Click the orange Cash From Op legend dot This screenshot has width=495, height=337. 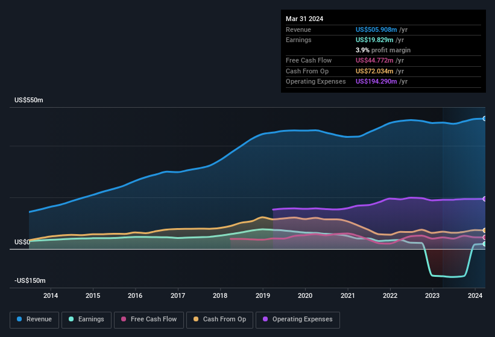click(197, 319)
